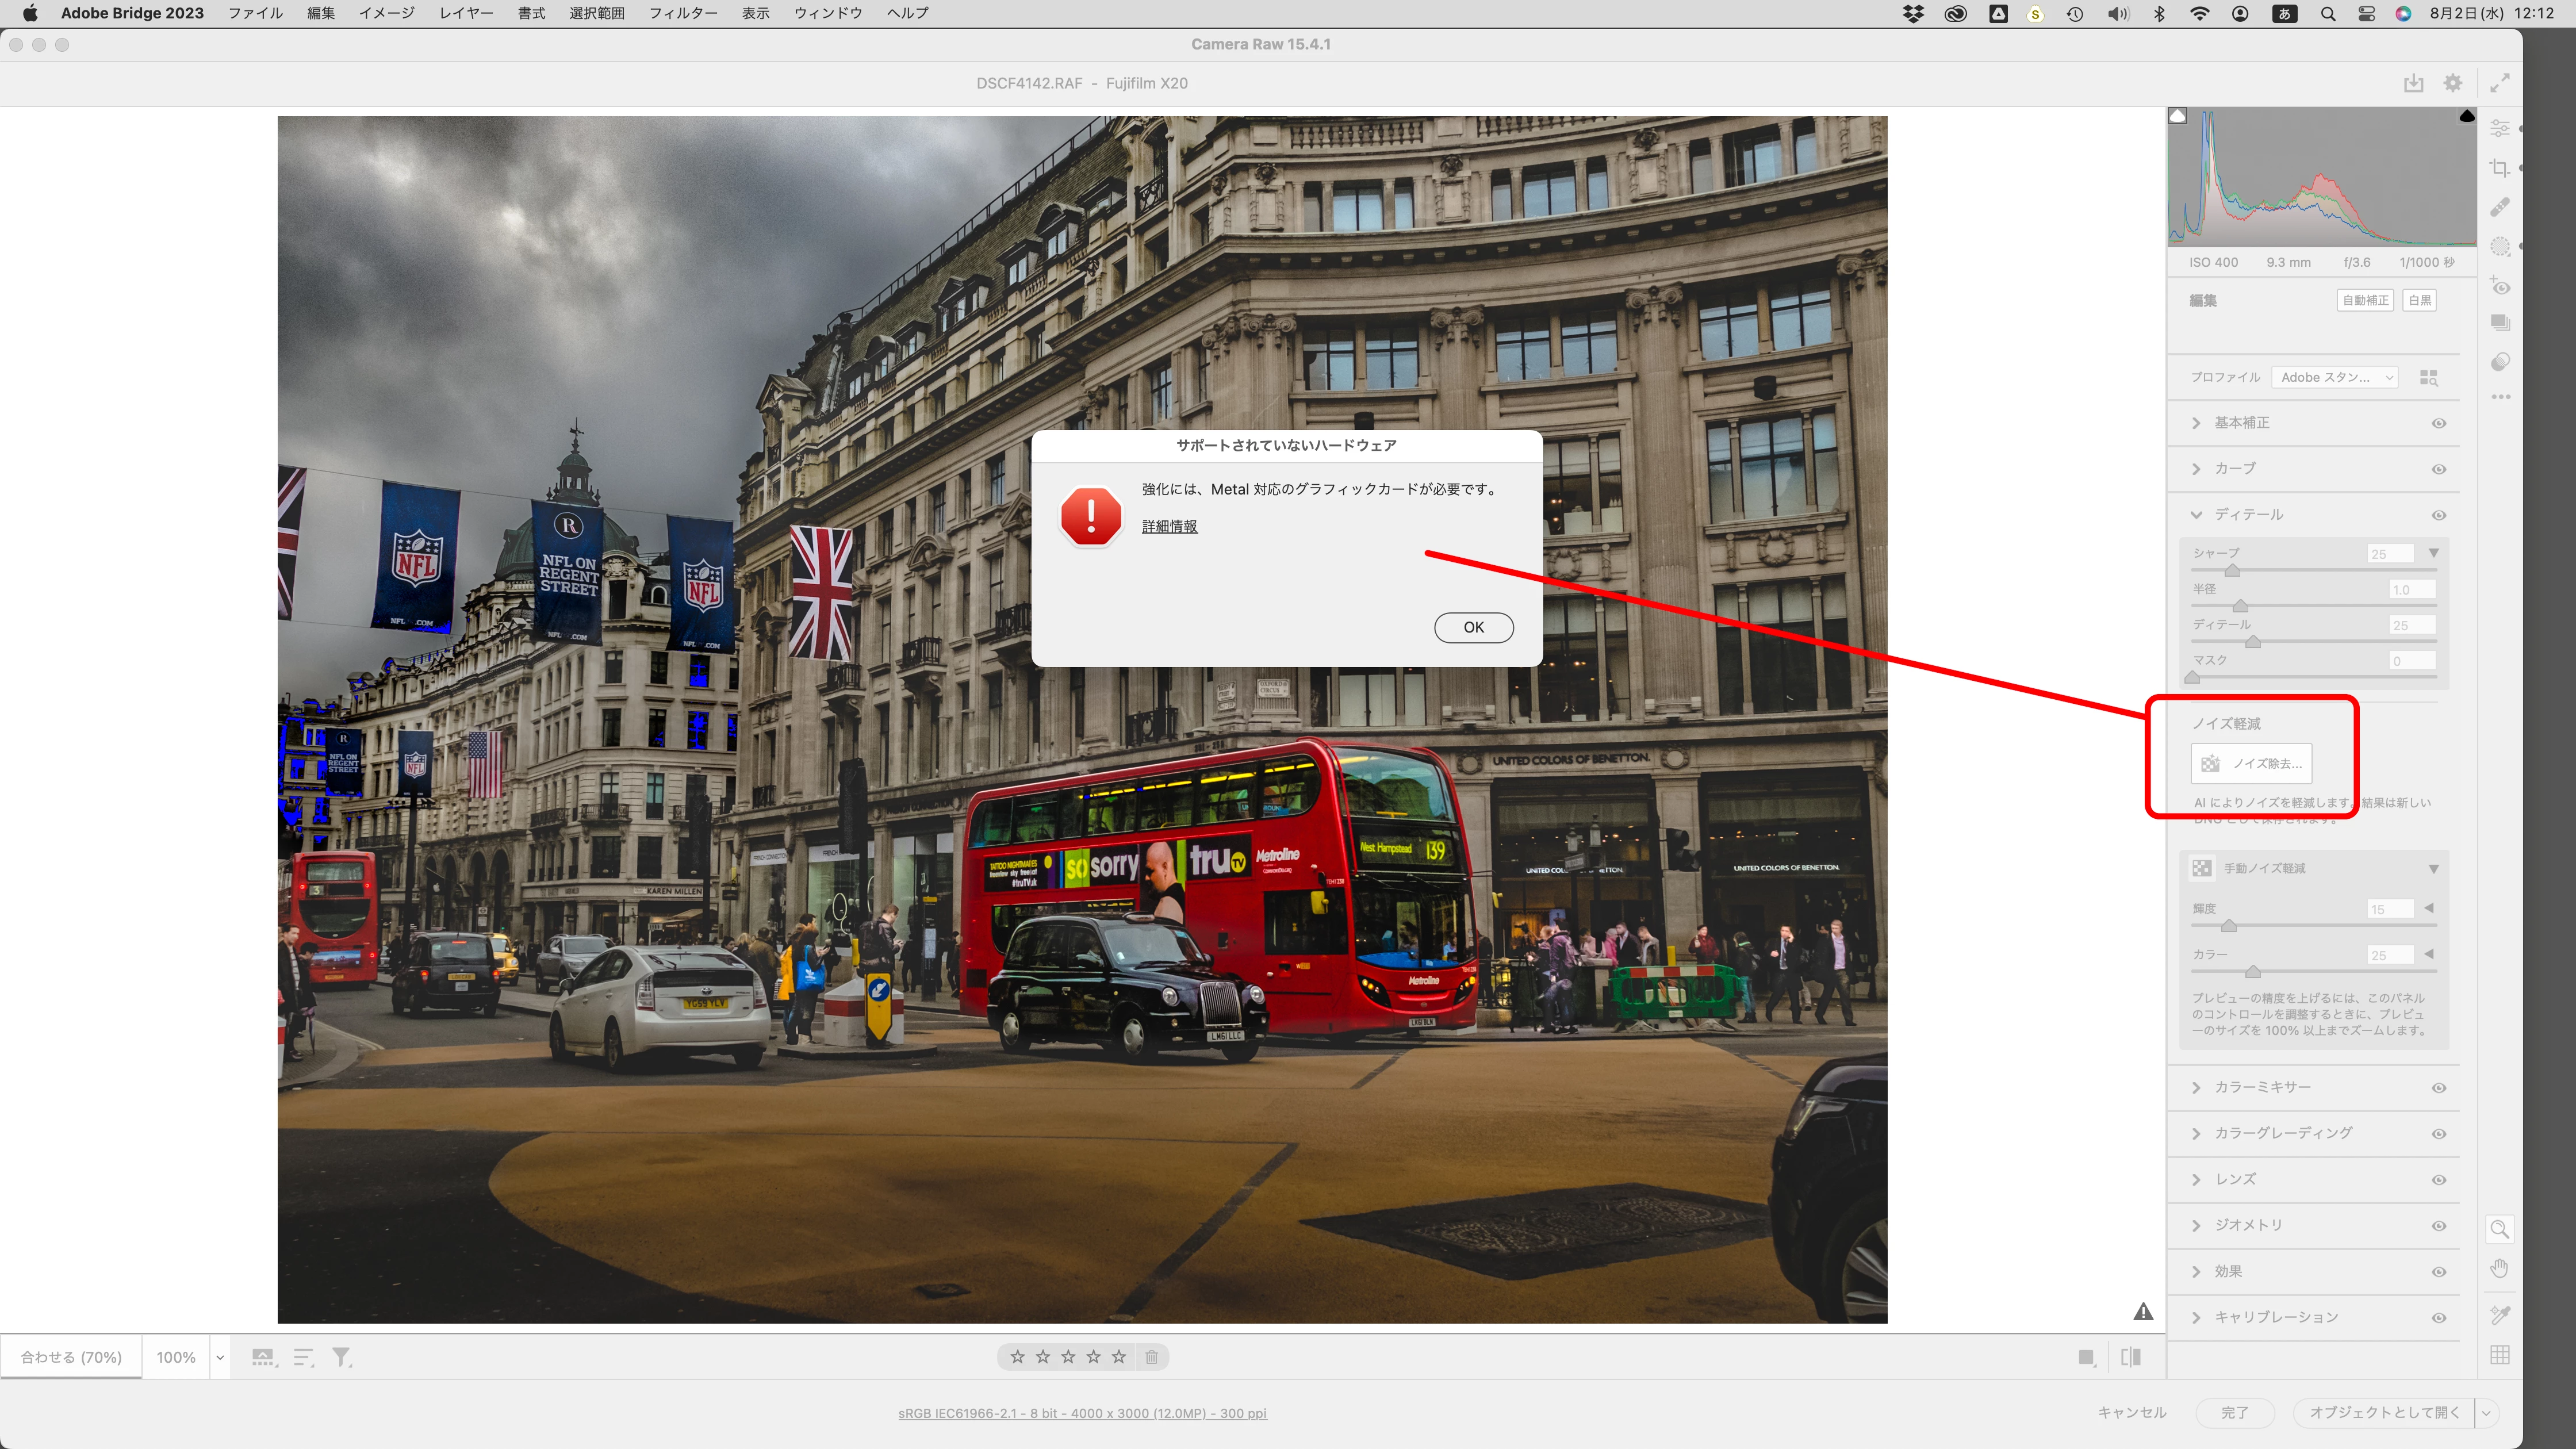
Task: Select the Crop tool in the right toolbar
Action: tap(2499, 168)
